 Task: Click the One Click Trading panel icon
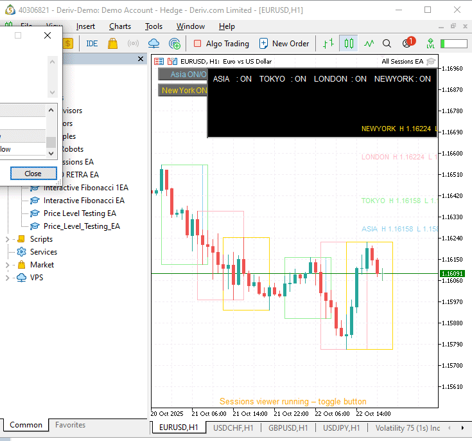click(x=159, y=62)
